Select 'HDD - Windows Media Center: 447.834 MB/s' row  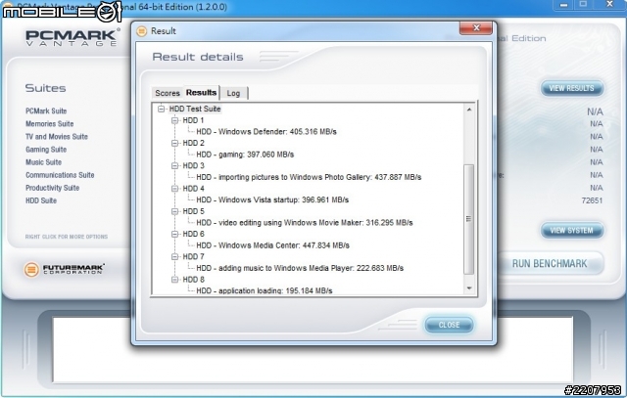tap(272, 245)
